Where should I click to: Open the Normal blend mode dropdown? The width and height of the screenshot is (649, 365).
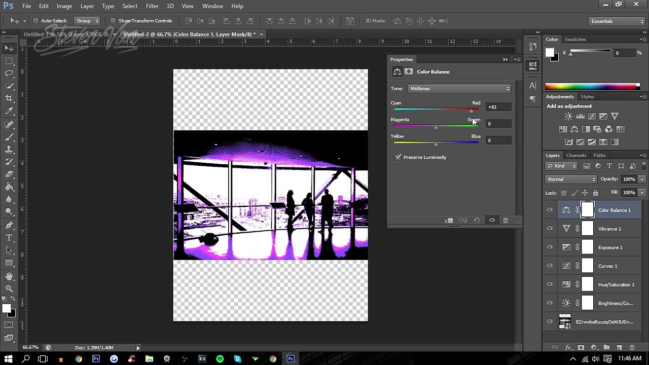571,179
